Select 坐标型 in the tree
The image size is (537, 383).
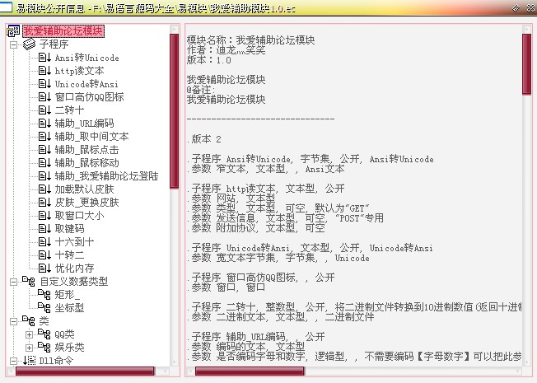tap(69, 307)
